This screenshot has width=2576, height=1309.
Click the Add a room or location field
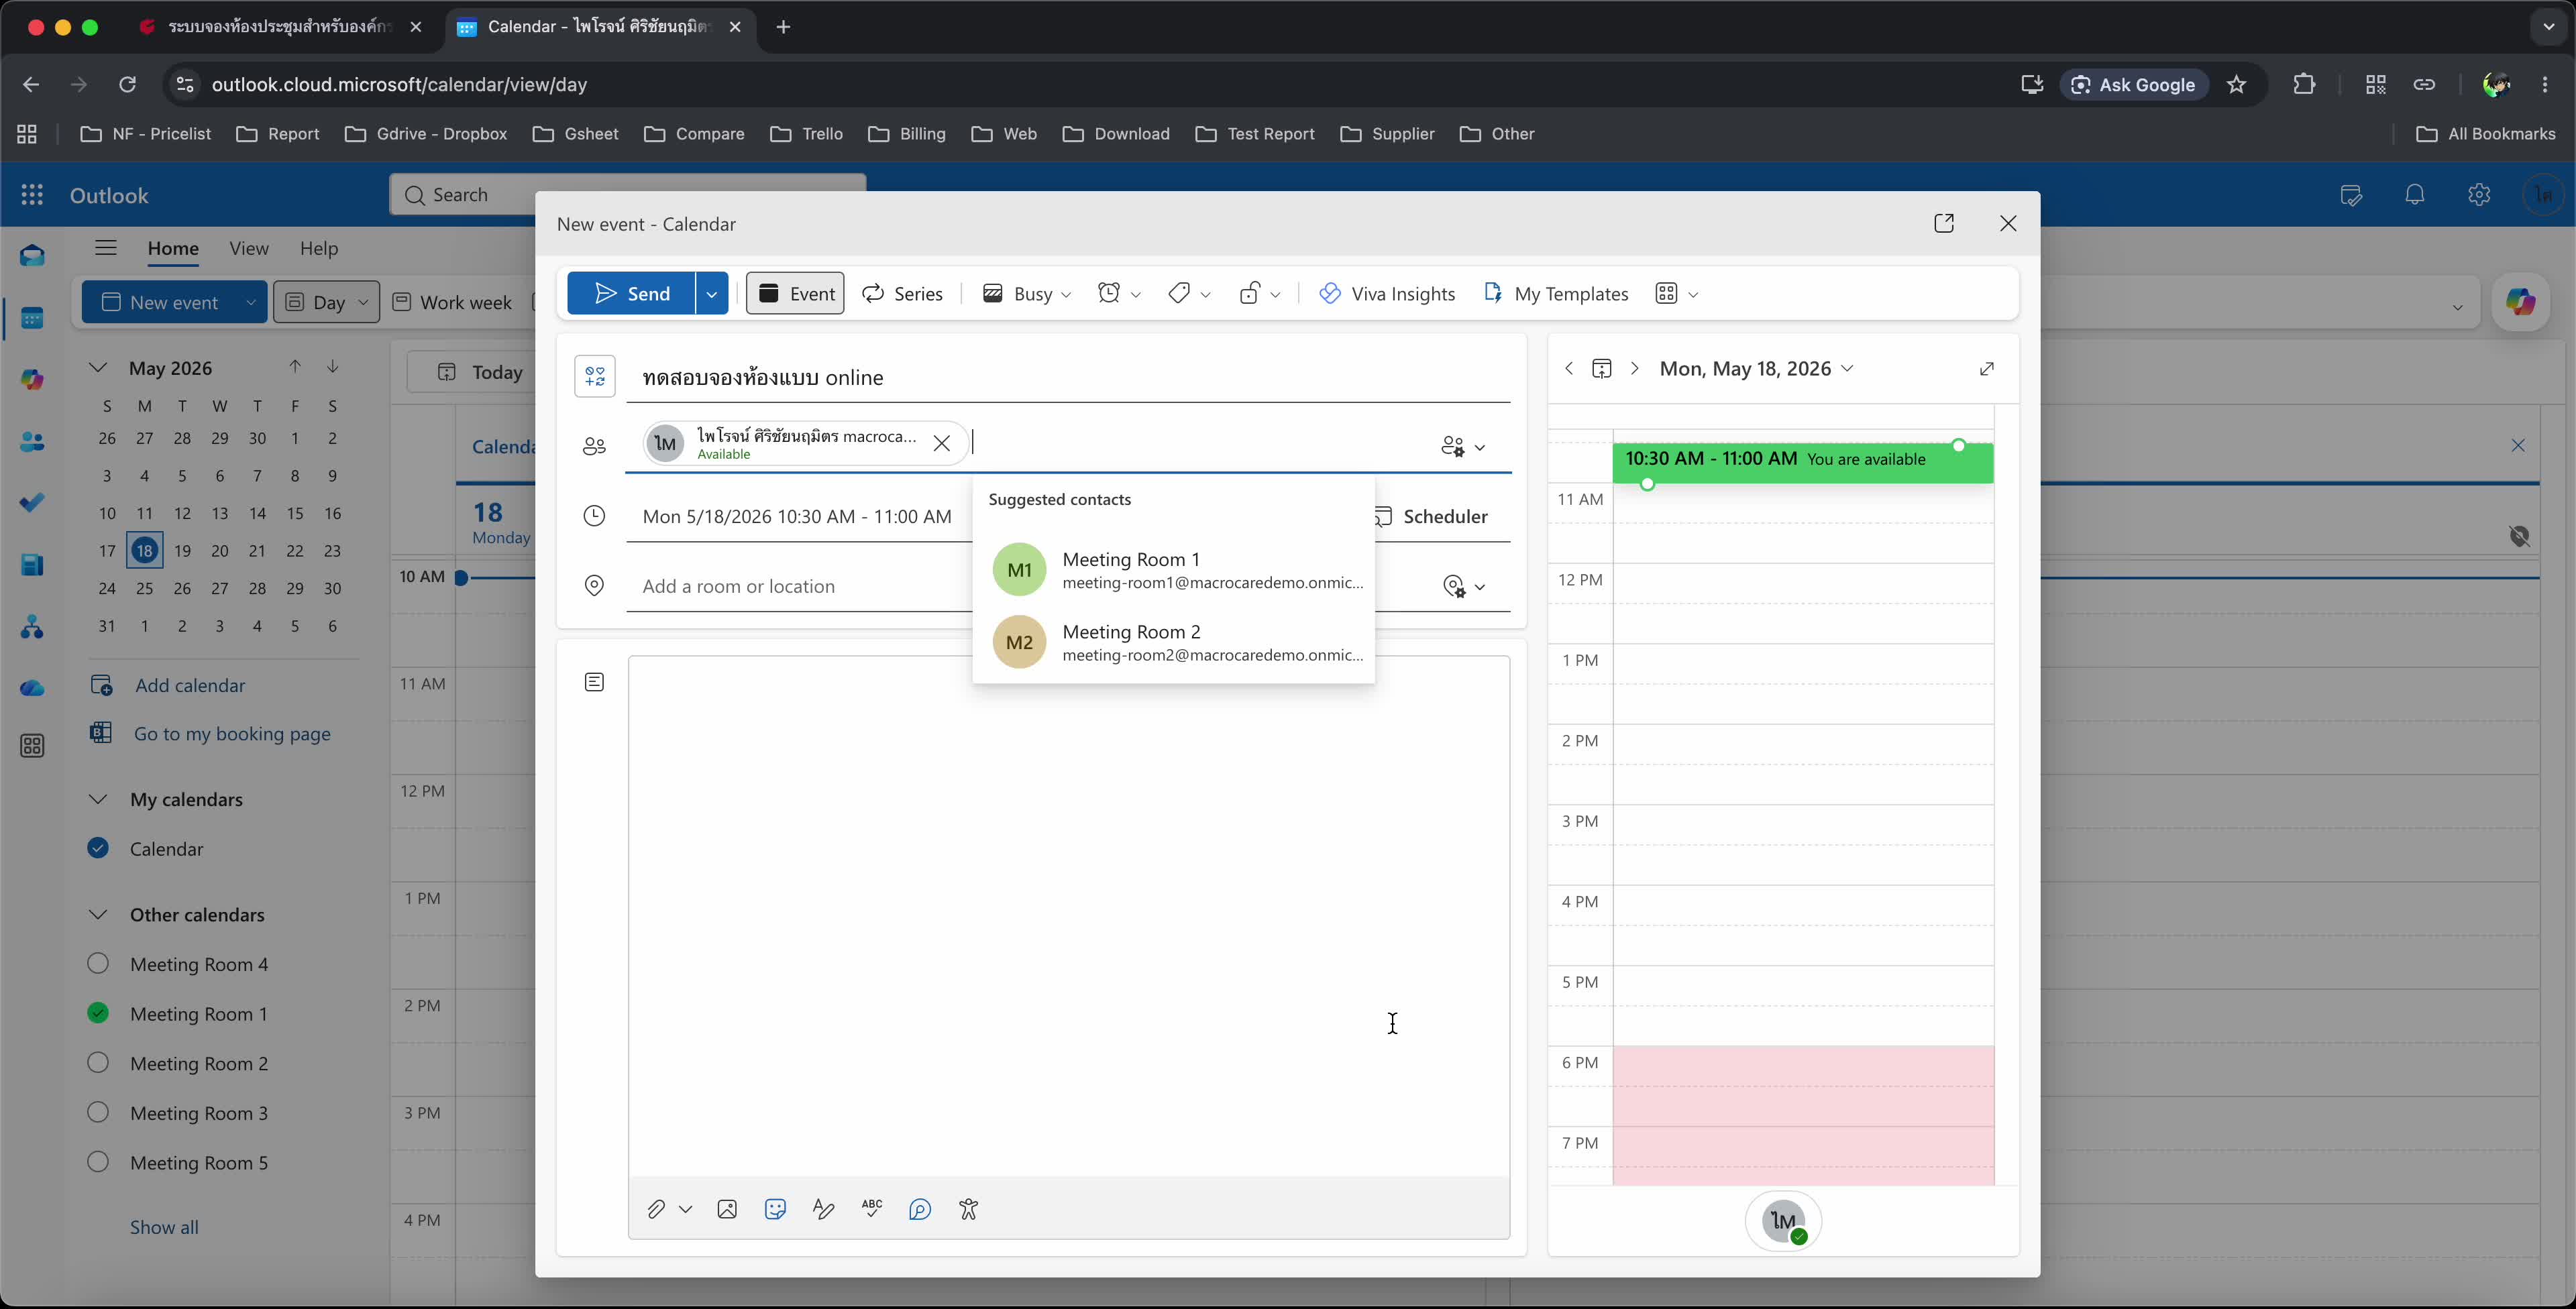(x=800, y=587)
